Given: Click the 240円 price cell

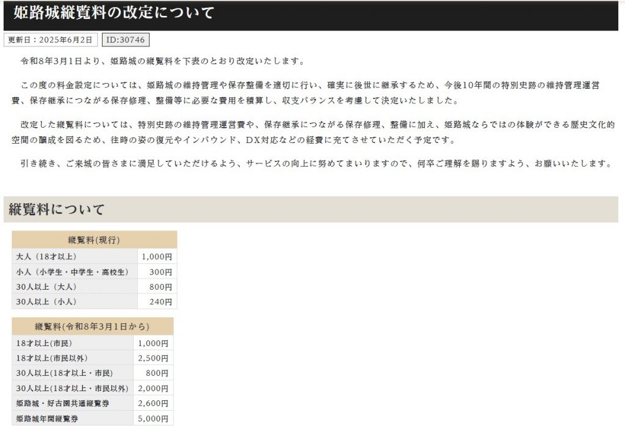Looking at the screenshot, I should tap(161, 302).
